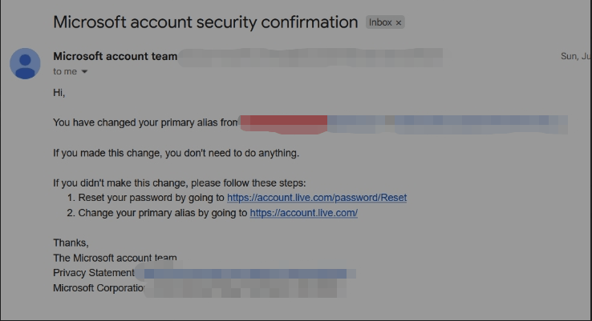Viewport: 592px width, 321px height.
Task: Click "You have changed your primary alias" text
Action: coord(146,123)
